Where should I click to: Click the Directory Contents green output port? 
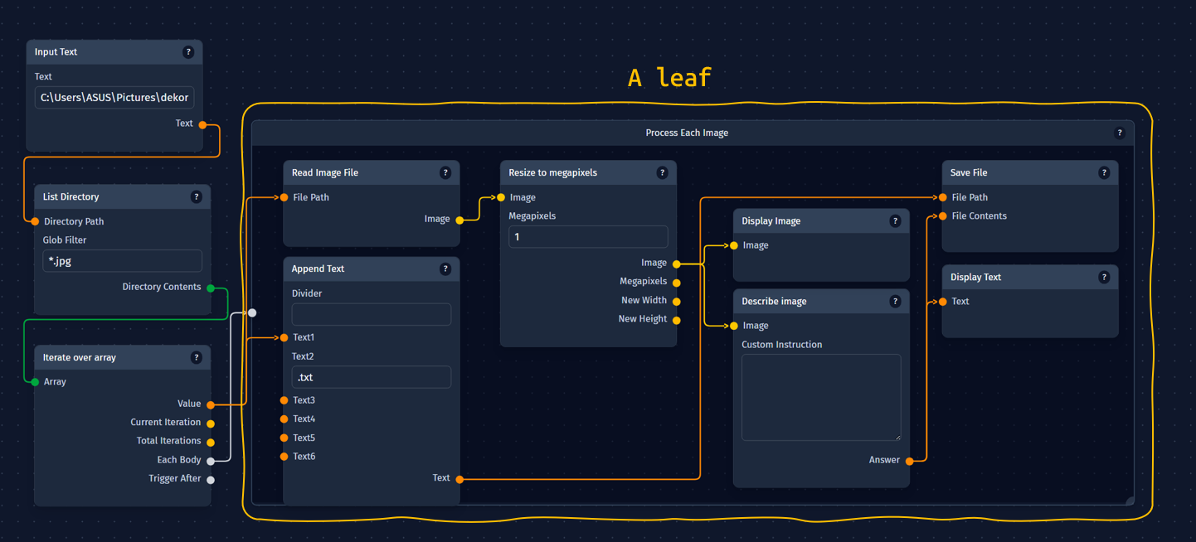(x=211, y=288)
